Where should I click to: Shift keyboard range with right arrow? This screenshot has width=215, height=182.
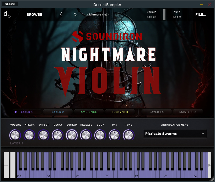(210, 165)
